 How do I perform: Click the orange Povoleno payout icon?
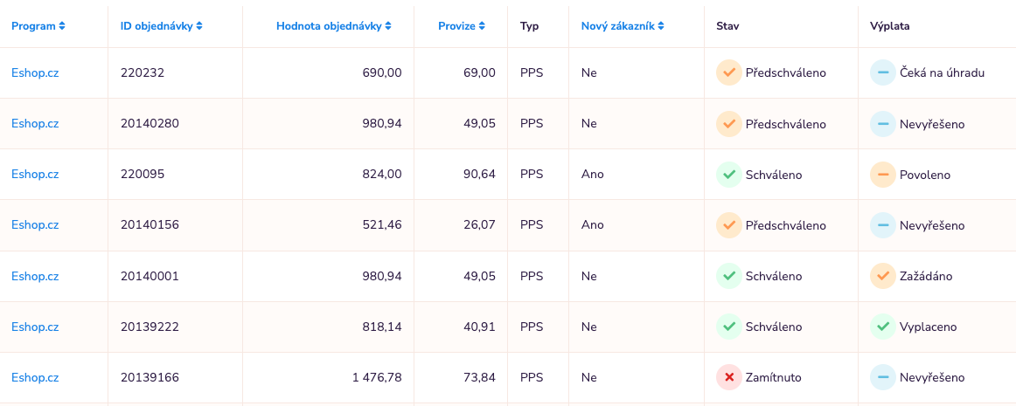pyautogui.click(x=882, y=175)
